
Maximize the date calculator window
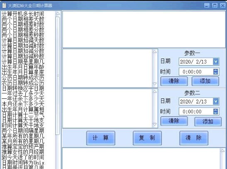[x=215, y=5]
